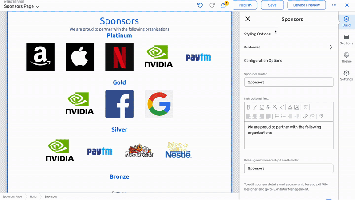
Task: Close the Site Designer editor
Action: tap(347, 5)
